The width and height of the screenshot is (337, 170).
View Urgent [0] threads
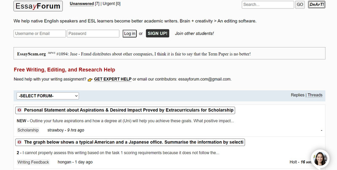click(x=112, y=4)
